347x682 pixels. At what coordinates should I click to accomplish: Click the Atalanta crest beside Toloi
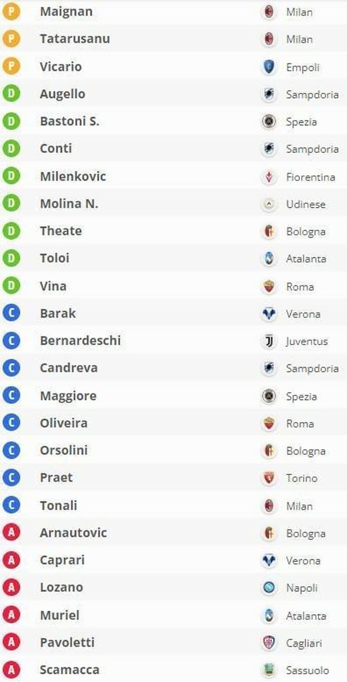point(269,258)
